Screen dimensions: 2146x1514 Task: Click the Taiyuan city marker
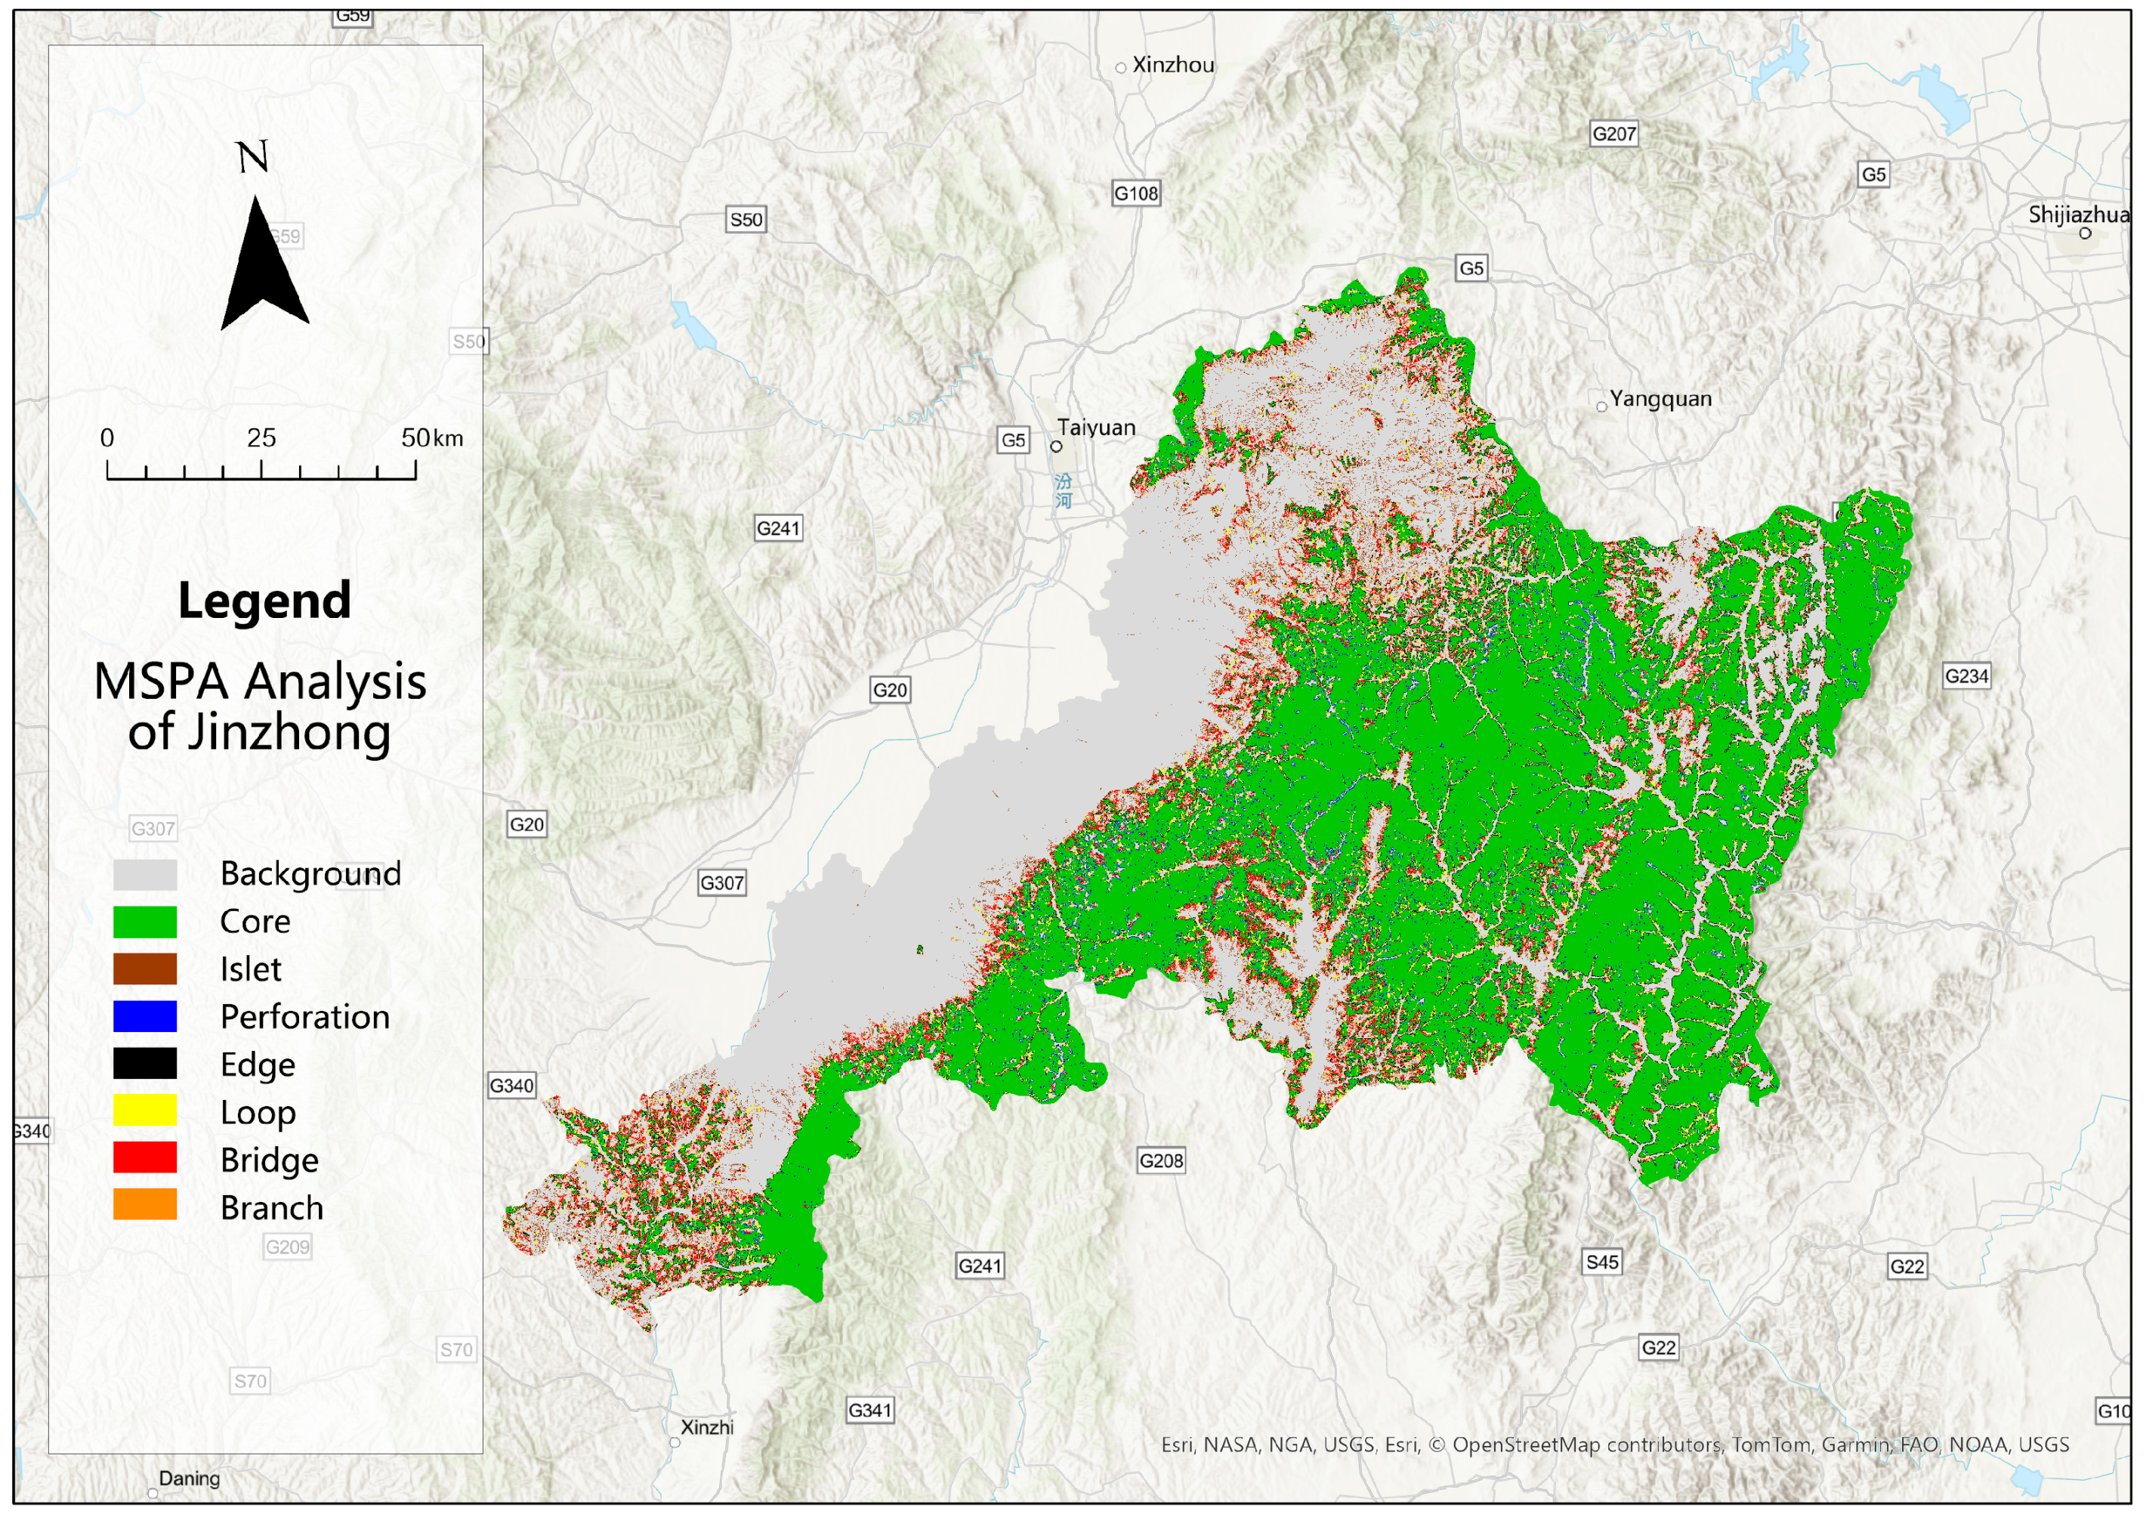coord(1056,446)
